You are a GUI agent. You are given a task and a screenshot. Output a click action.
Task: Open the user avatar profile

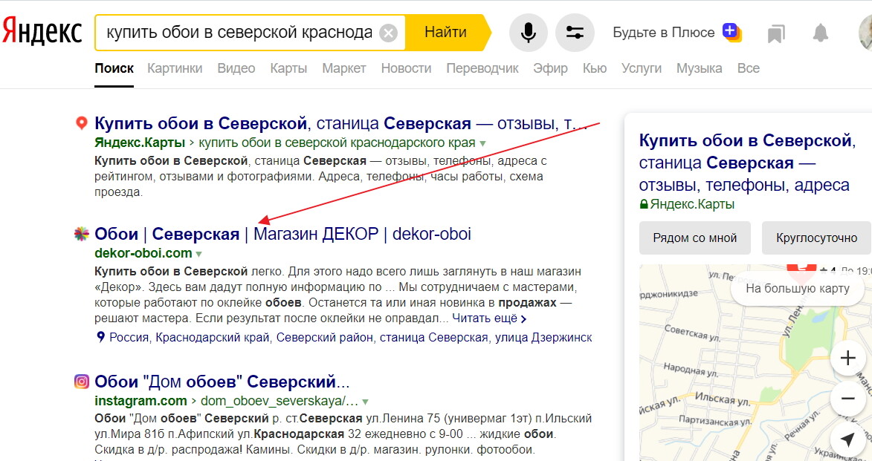[865, 32]
